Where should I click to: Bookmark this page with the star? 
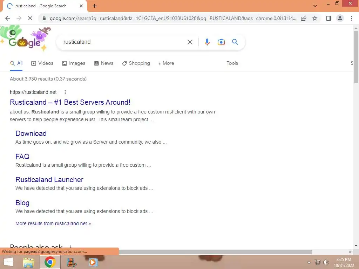pyautogui.click(x=315, y=18)
